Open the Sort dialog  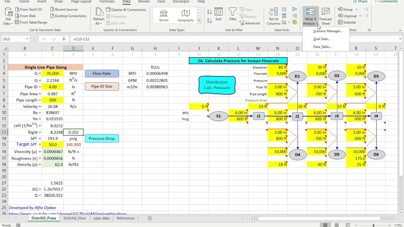pos(218,15)
